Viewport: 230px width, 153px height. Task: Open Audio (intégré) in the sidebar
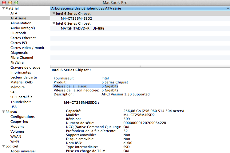click(22, 28)
